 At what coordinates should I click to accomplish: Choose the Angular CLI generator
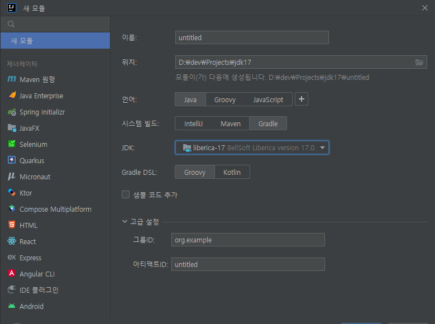[x=55, y=274]
